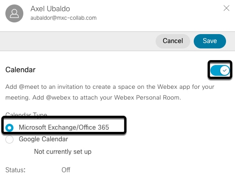Click the Microsoft Exchange/Office 365 label text
The image size is (235, 183).
pos(64,127)
